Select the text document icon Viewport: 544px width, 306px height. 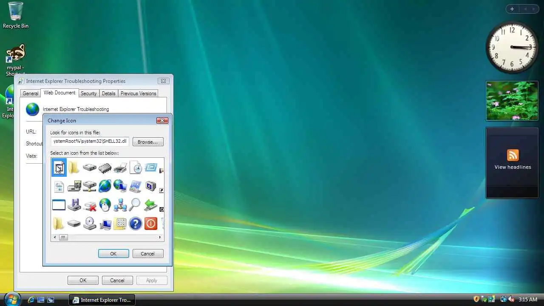59,186
